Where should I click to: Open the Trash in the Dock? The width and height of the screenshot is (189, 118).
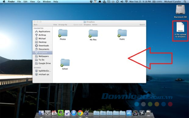pos(148,113)
